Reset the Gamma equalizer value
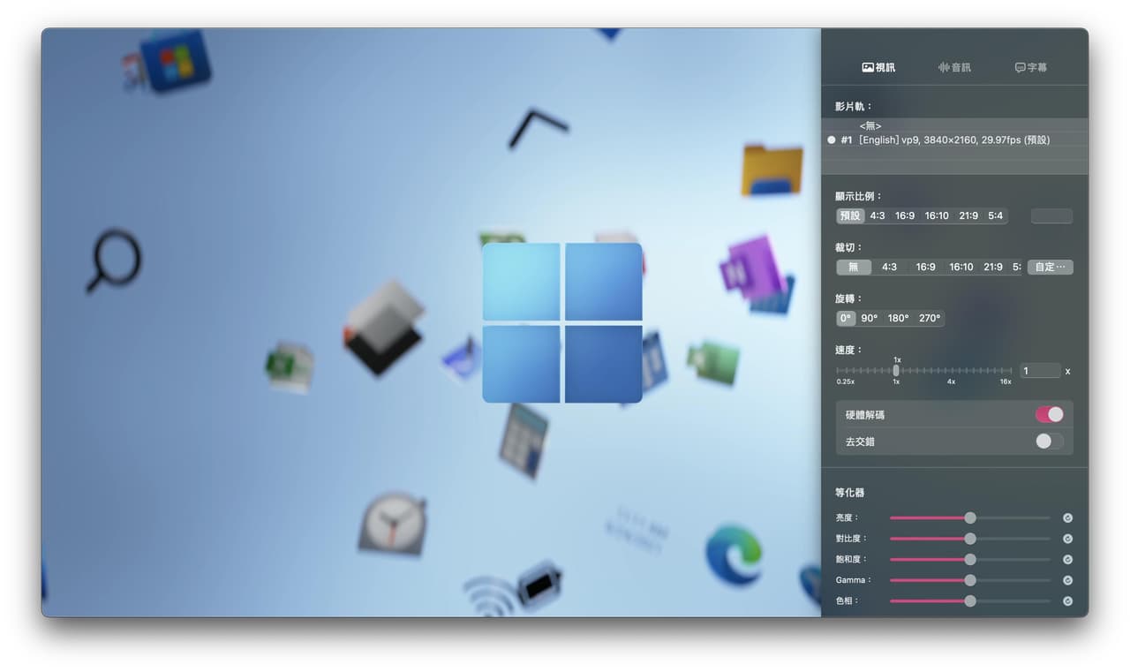Screen dimensions: 1130x672 pos(1067,580)
